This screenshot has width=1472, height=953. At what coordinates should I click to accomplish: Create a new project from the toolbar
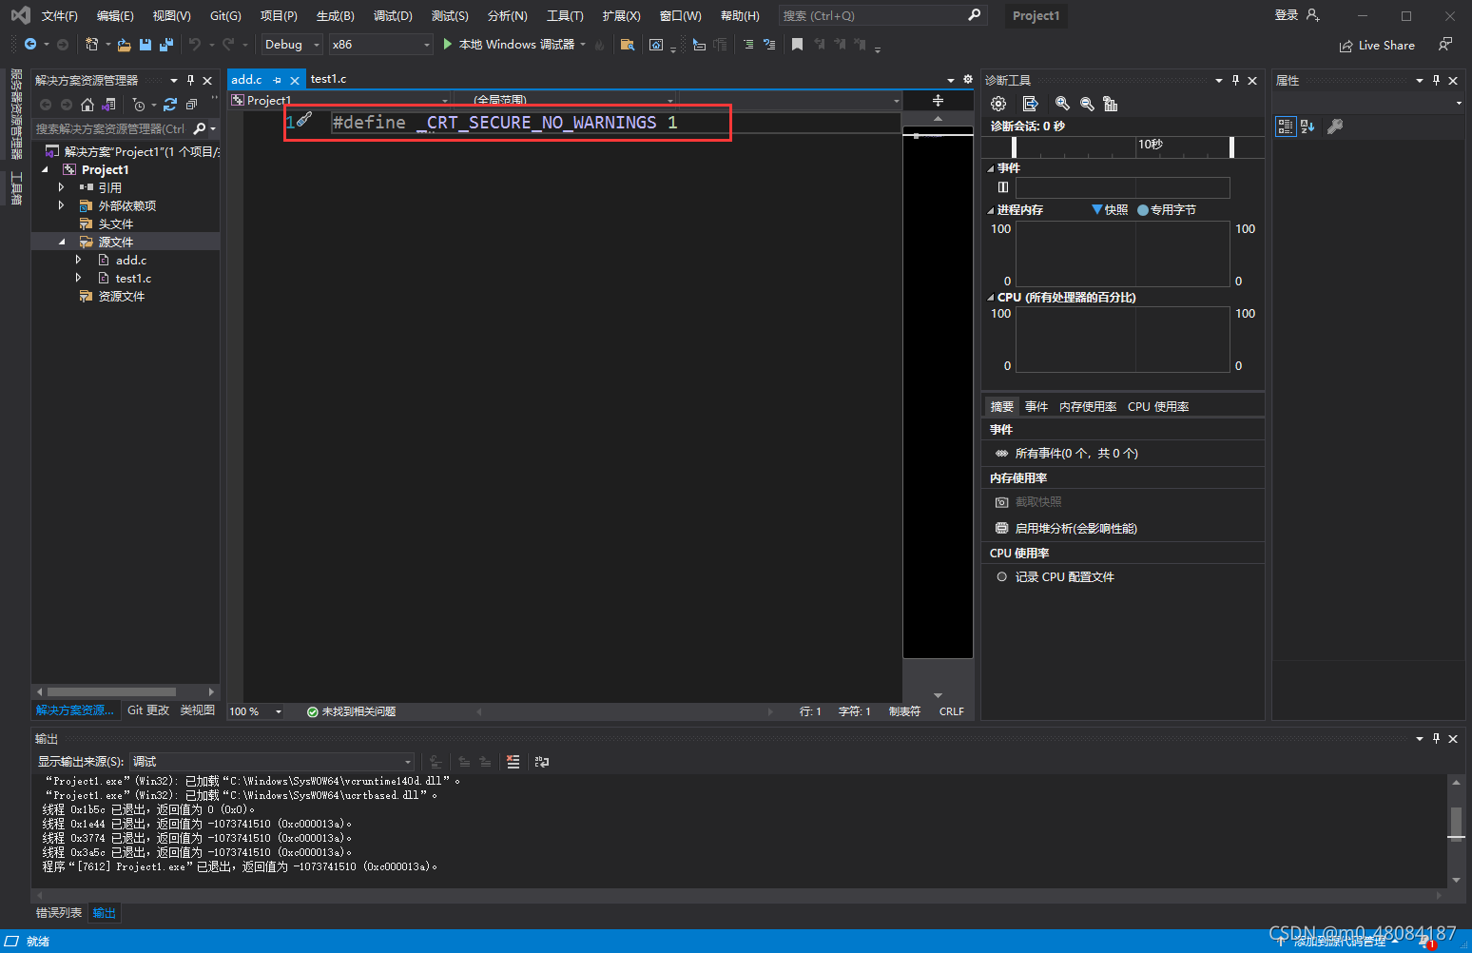pyautogui.click(x=91, y=45)
